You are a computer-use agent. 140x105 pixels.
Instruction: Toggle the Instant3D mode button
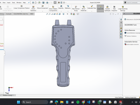[x=100, y=8]
